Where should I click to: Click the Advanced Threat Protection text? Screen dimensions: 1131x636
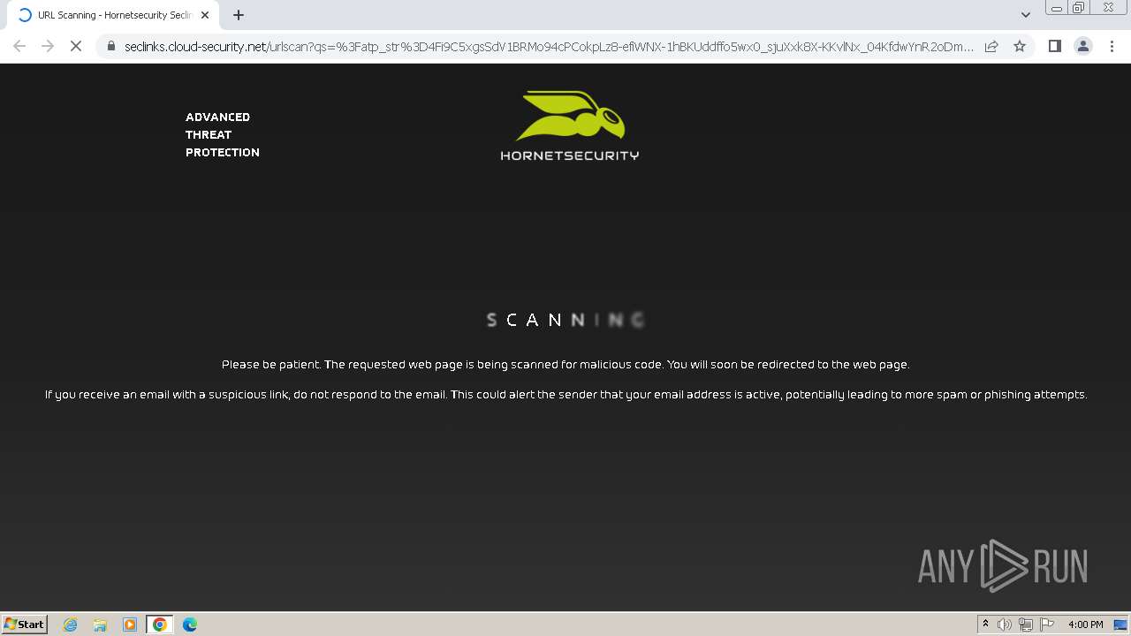223,134
